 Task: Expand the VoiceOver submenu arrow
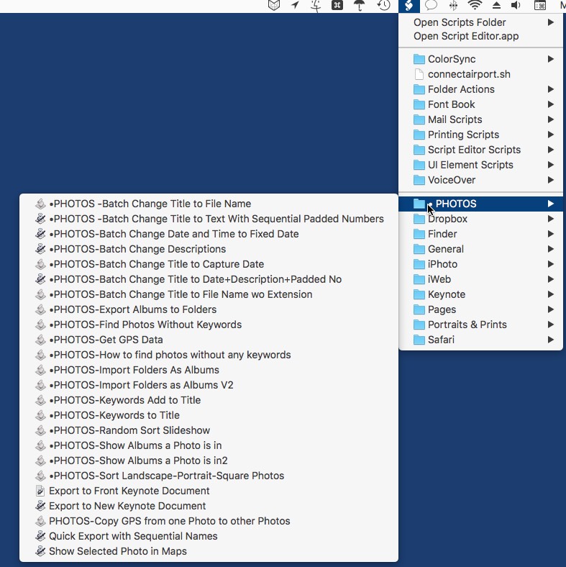tap(550, 180)
